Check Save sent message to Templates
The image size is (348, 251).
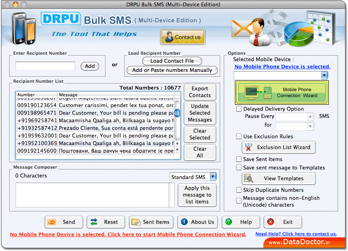point(239,167)
